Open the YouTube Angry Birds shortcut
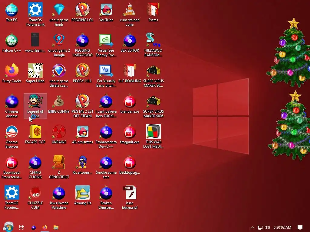 point(106,12)
